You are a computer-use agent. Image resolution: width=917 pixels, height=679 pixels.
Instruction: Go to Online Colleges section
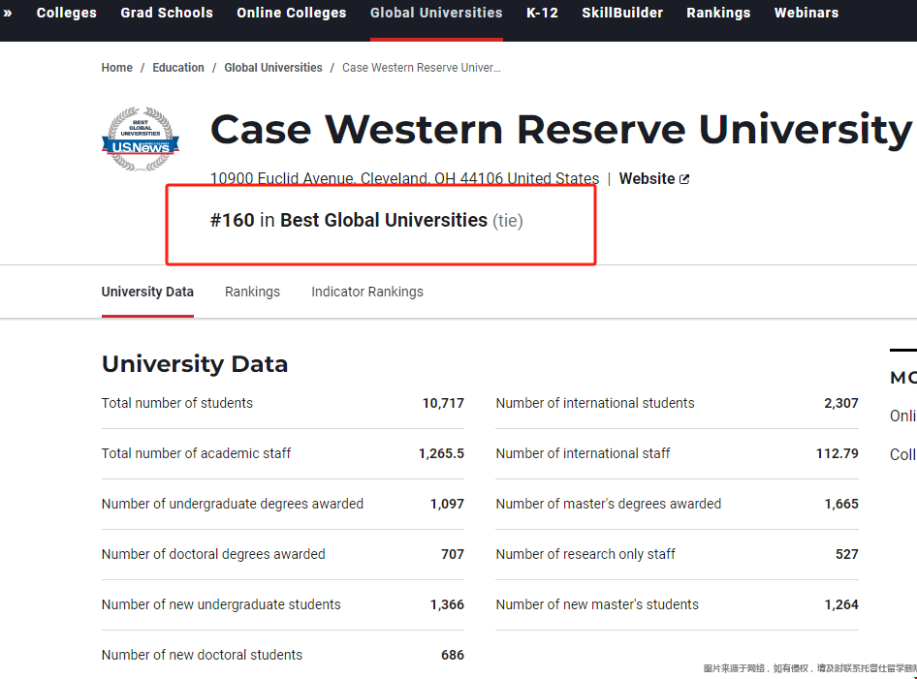291,13
